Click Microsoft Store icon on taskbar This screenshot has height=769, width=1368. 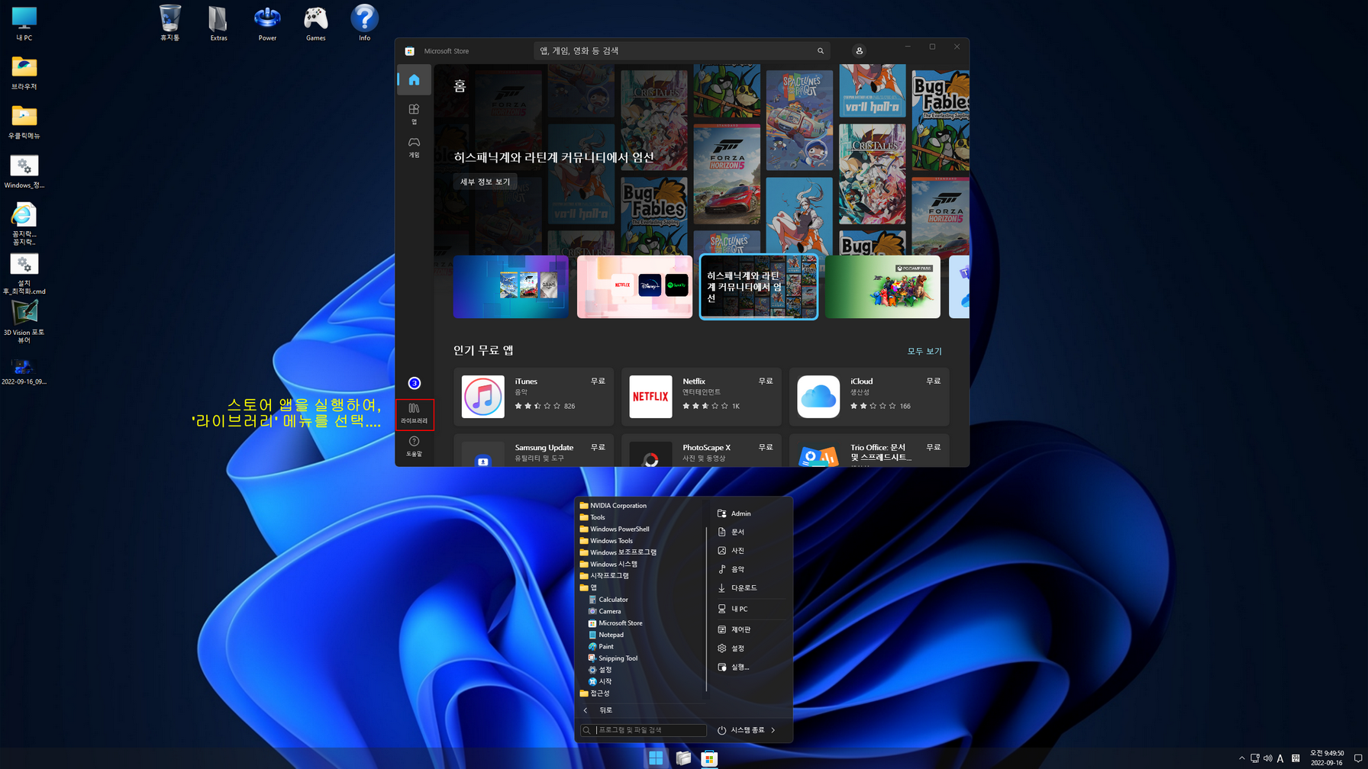tap(709, 758)
